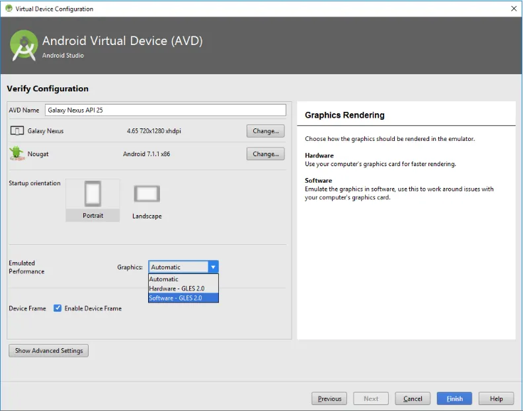Click Finish to create the AVD
The width and height of the screenshot is (523, 411).
coord(454,398)
